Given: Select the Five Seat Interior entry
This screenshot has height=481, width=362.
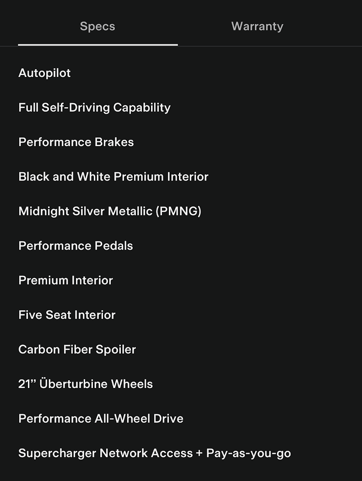Looking at the screenshot, I should [67, 315].
